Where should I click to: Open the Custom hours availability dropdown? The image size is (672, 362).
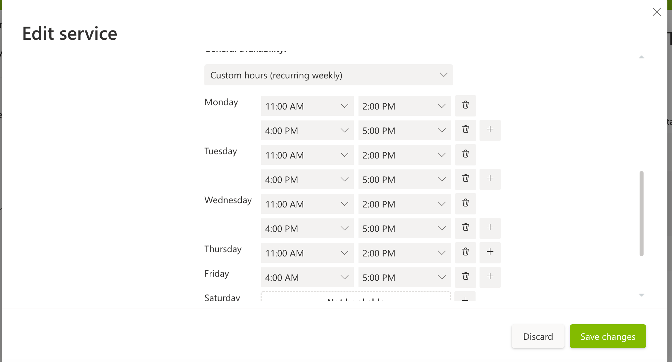(328, 75)
